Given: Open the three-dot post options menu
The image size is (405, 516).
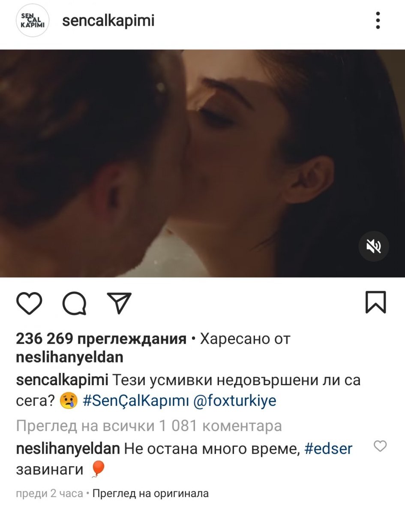Looking at the screenshot, I should 378,21.
